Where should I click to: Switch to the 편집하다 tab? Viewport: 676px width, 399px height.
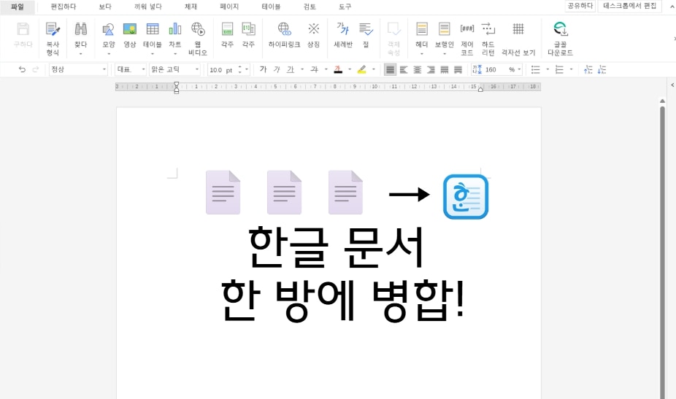pyautogui.click(x=64, y=7)
